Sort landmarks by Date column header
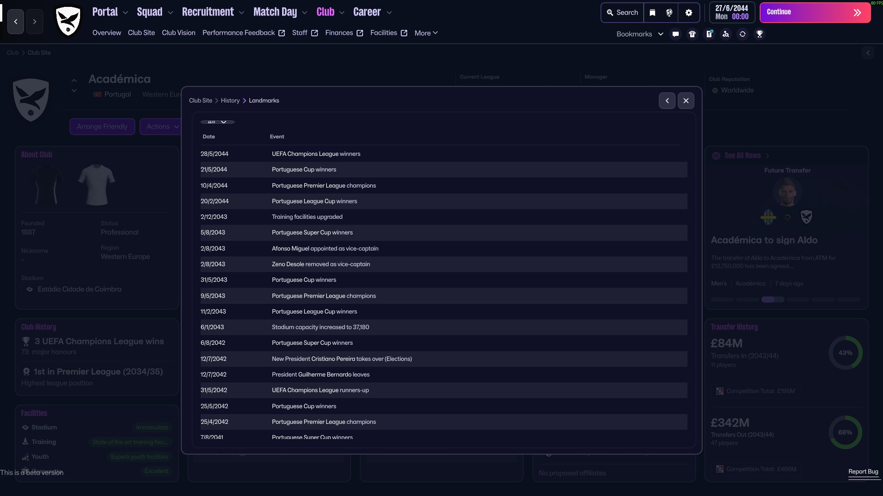The height and width of the screenshot is (496, 883). coord(208,137)
